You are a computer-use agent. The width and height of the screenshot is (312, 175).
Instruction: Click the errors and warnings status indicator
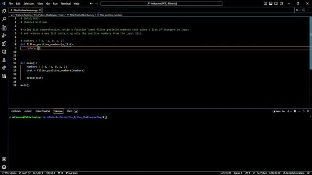[51, 173]
